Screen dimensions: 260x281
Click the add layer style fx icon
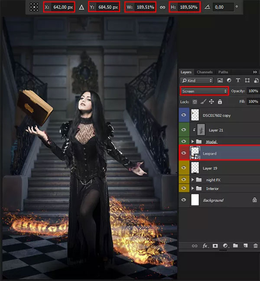[205, 246]
